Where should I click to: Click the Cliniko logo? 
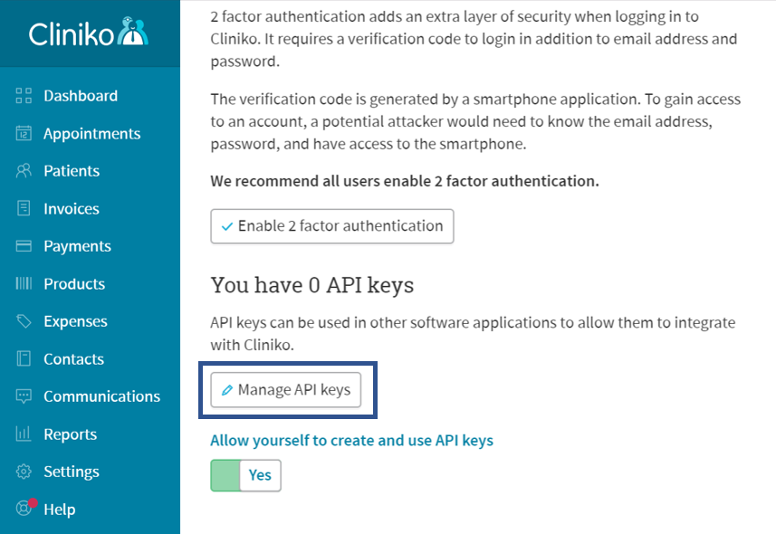point(90,32)
